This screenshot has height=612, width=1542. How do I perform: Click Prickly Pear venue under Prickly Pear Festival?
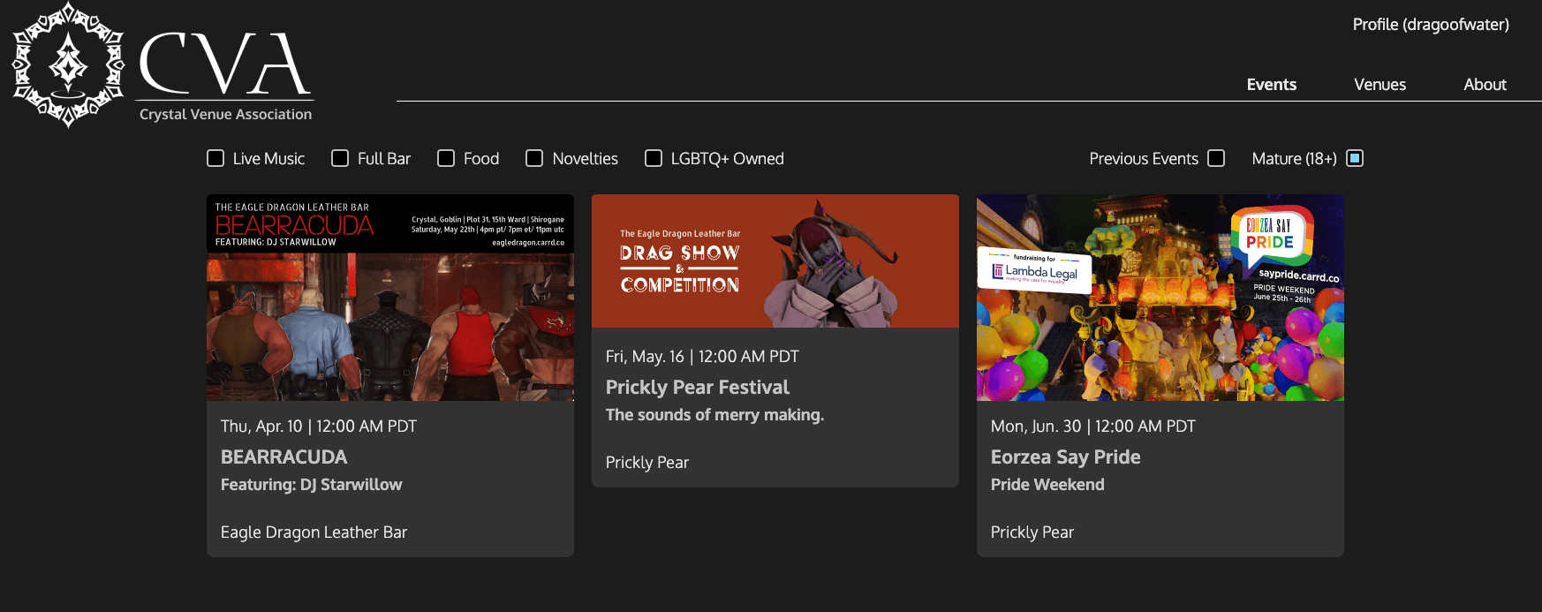[x=647, y=462]
